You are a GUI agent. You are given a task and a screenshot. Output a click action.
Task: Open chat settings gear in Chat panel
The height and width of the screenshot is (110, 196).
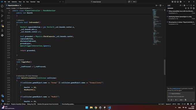click(x=184, y=5)
